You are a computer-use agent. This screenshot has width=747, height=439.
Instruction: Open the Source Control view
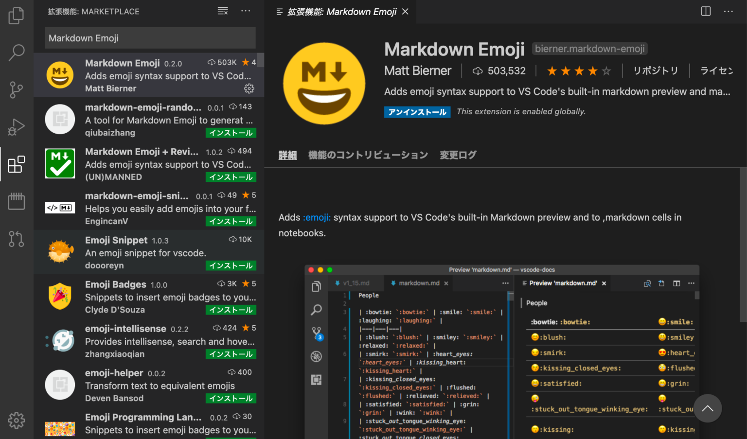(16, 89)
